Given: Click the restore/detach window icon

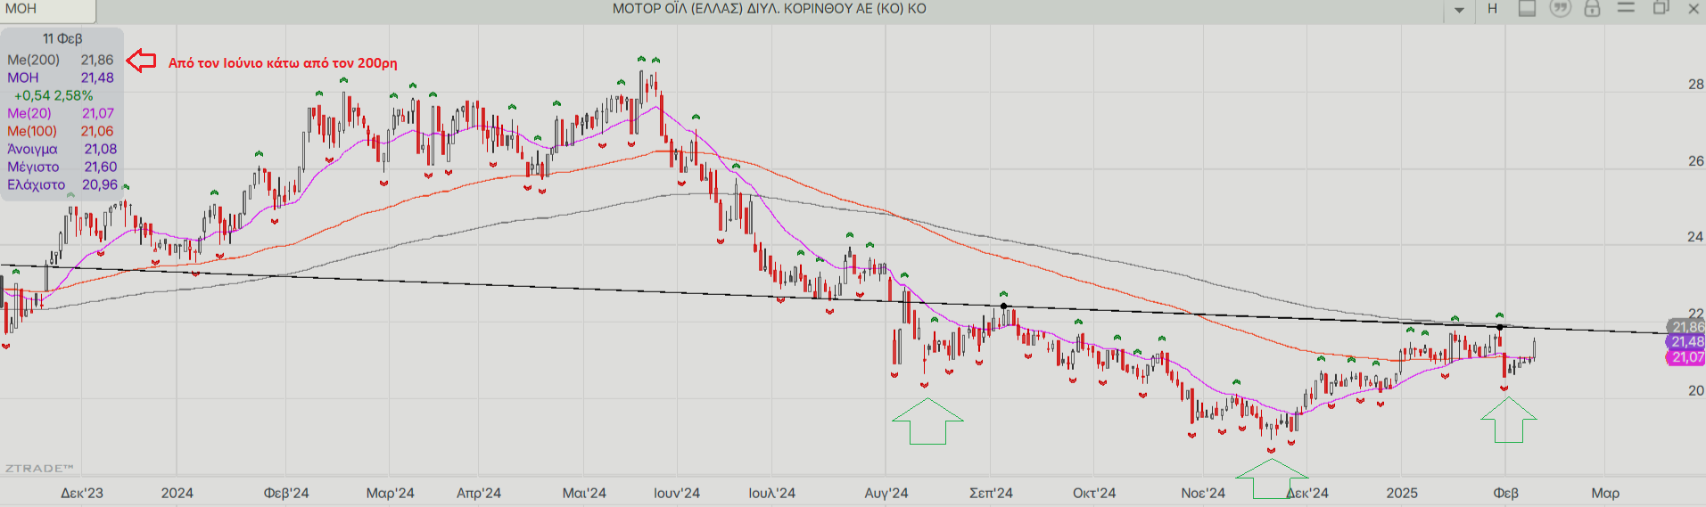Looking at the screenshot, I should tap(1661, 8).
